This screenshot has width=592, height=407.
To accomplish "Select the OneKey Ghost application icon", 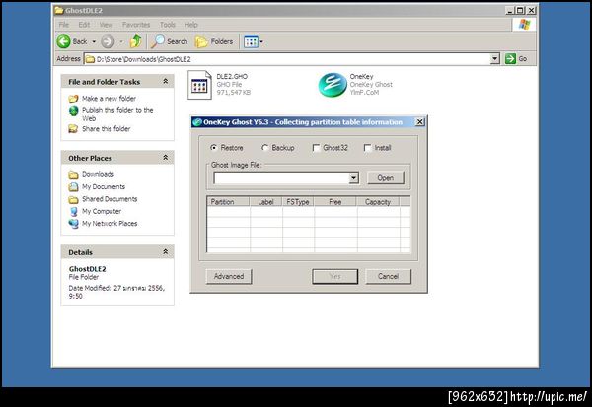I will click(333, 85).
